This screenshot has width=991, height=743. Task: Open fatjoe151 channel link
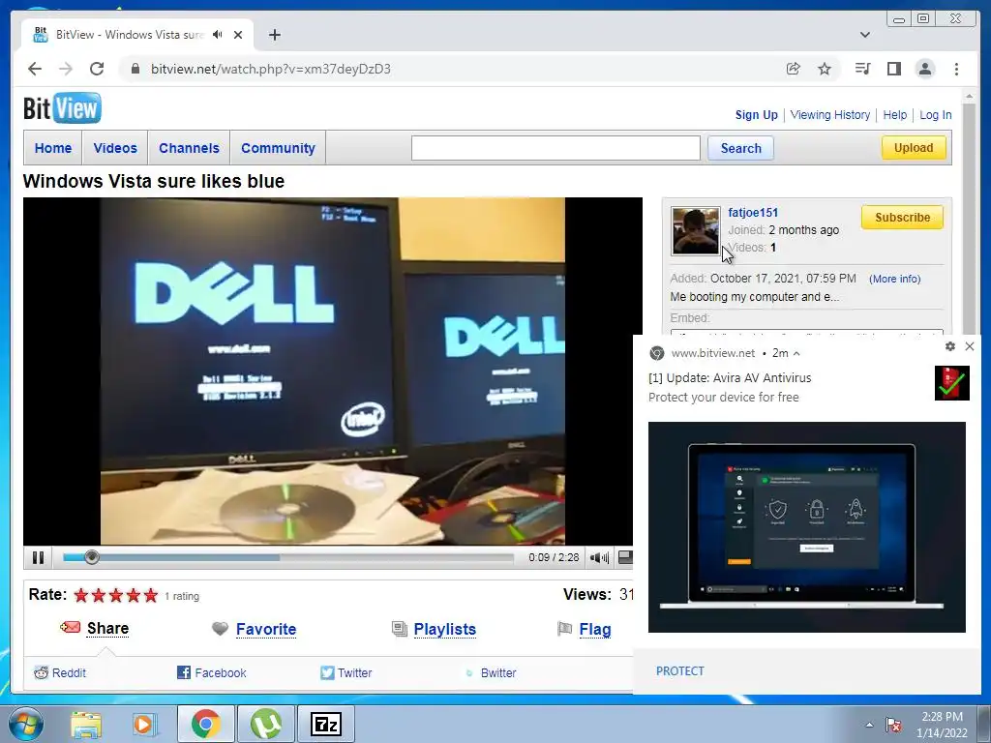click(x=753, y=212)
